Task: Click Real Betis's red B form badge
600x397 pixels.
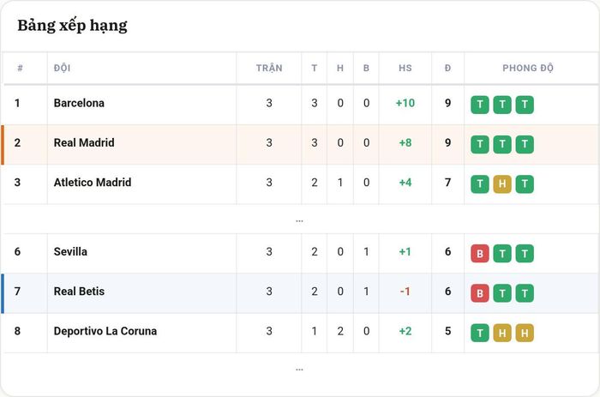Action: [x=480, y=293]
